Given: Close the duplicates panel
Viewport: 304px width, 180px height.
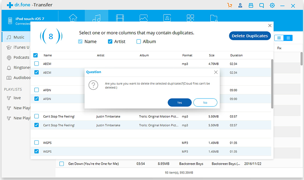Looking at the screenshot, I should click(x=270, y=25).
